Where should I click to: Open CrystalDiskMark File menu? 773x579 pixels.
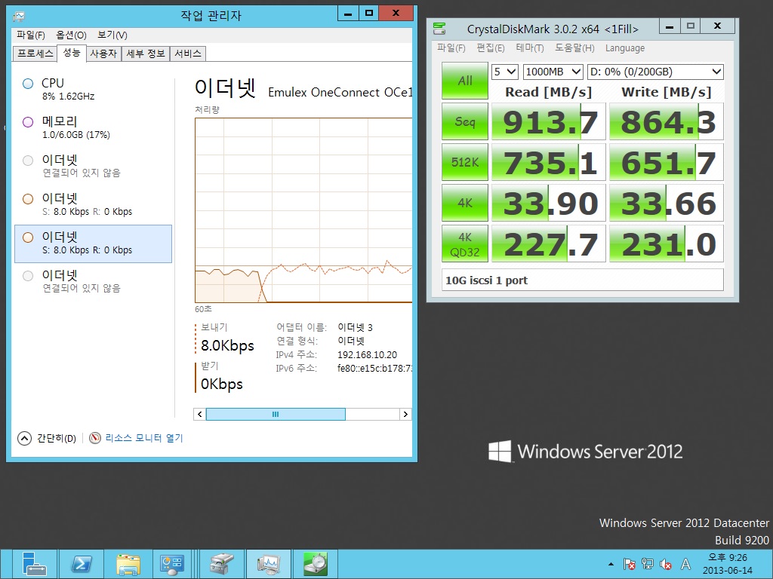451,47
